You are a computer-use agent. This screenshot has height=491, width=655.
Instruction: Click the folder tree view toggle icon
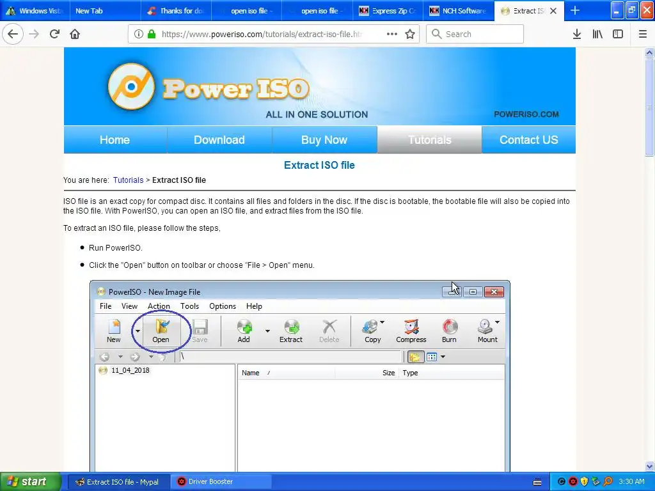point(414,357)
